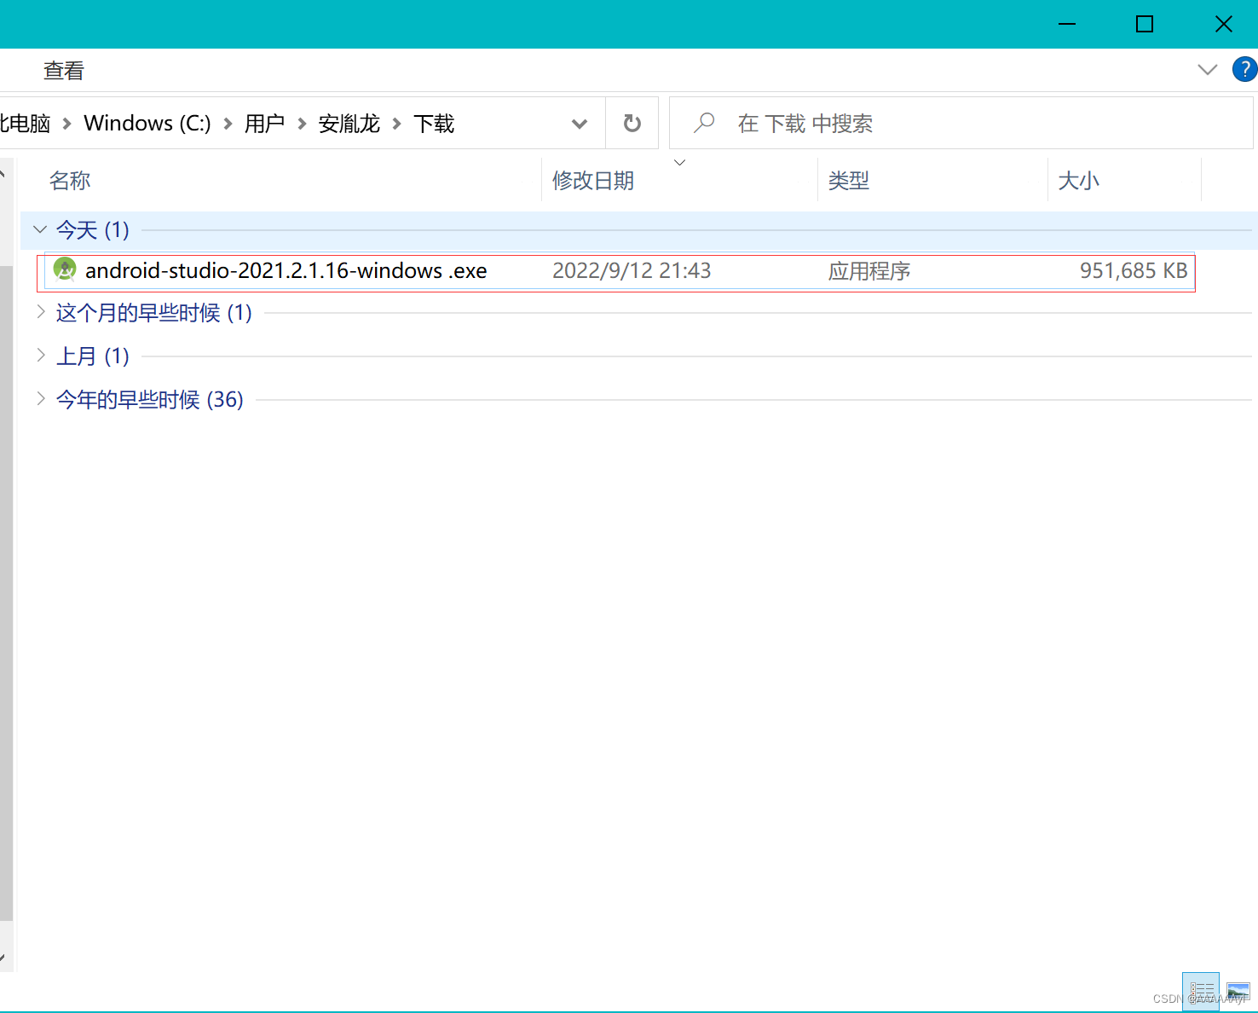Maximize the File Explorer window
1258x1013 pixels.
pyautogui.click(x=1145, y=24)
